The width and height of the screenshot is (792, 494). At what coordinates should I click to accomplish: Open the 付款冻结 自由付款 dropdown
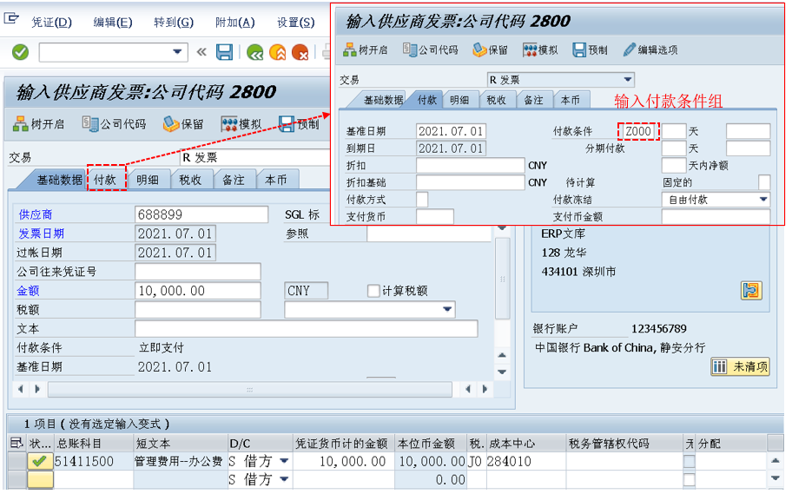[x=763, y=199]
